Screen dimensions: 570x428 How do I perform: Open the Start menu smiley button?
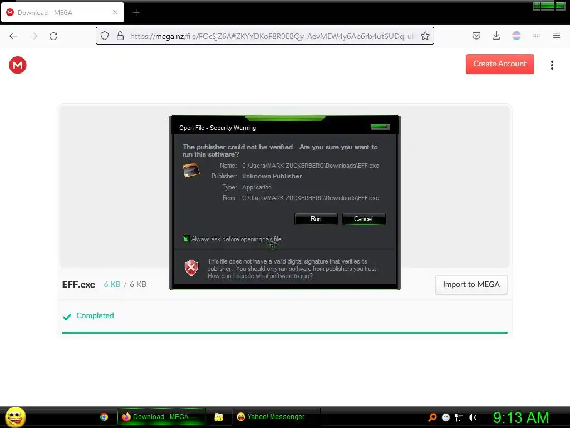(15, 417)
